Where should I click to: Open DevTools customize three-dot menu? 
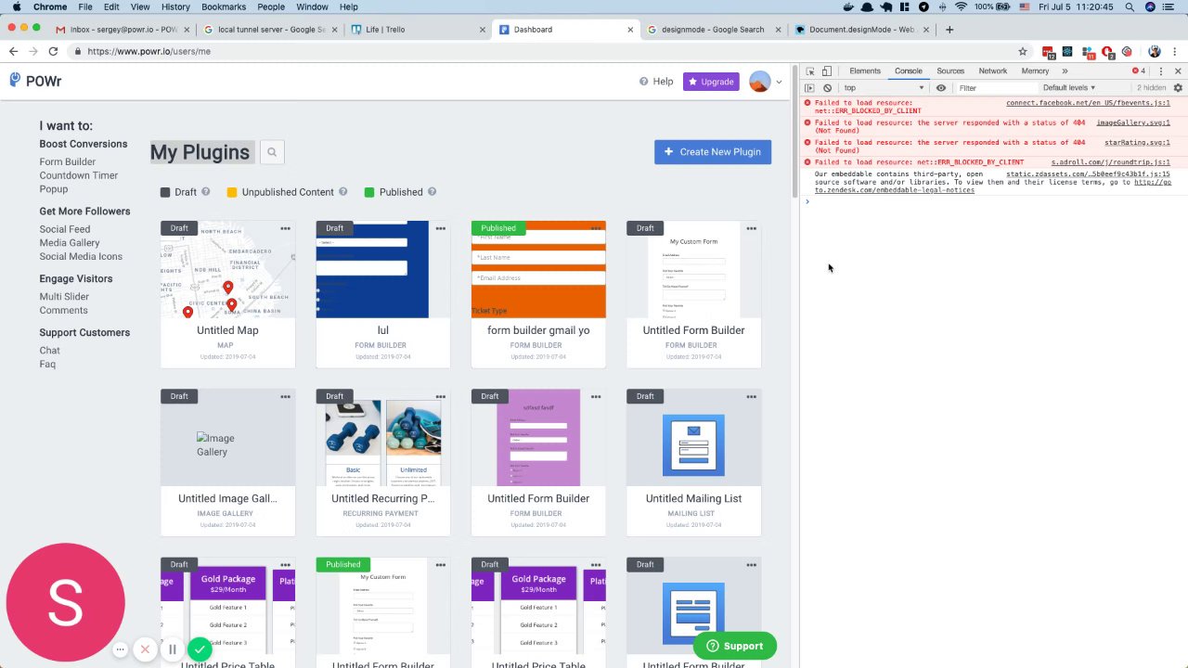click(1161, 71)
